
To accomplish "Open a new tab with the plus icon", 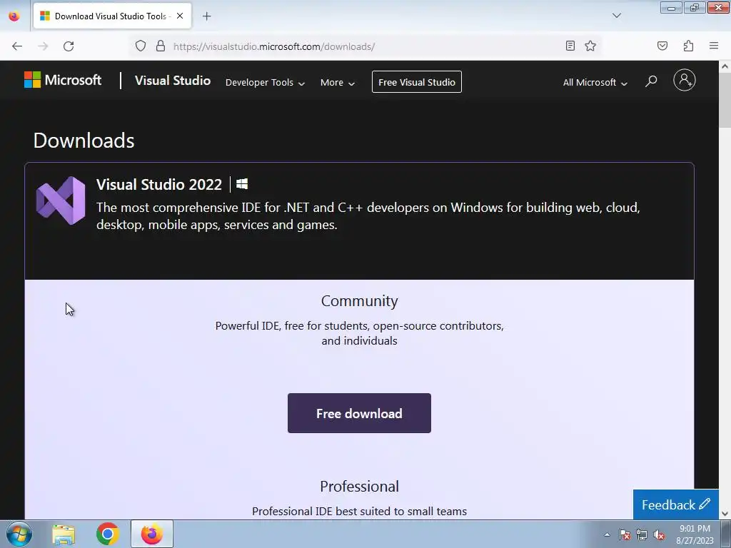I will coord(206,16).
